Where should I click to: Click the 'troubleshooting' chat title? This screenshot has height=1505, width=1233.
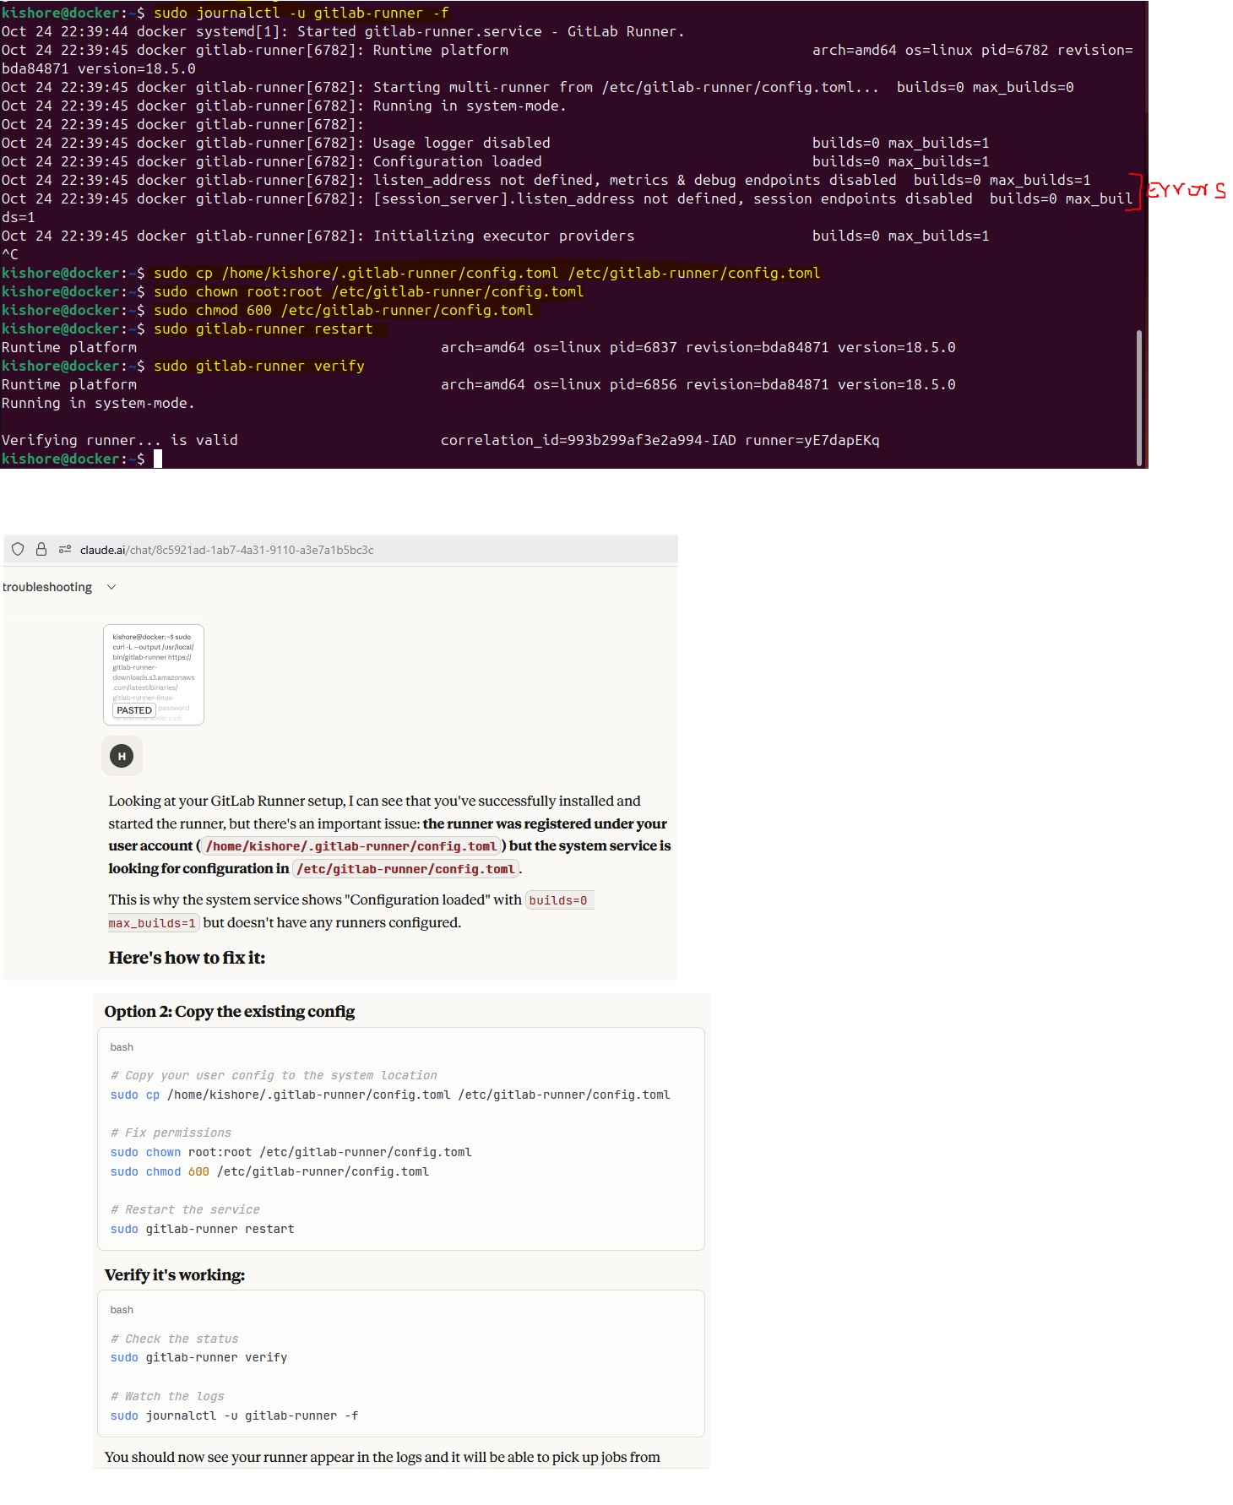(47, 587)
